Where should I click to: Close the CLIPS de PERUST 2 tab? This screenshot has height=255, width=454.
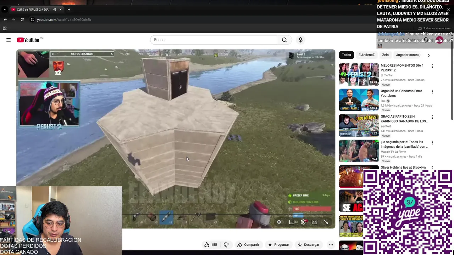pos(60,10)
